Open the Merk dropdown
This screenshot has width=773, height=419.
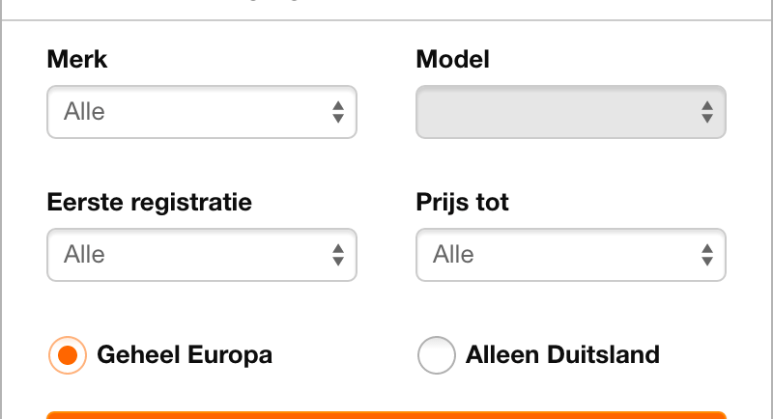(x=201, y=112)
